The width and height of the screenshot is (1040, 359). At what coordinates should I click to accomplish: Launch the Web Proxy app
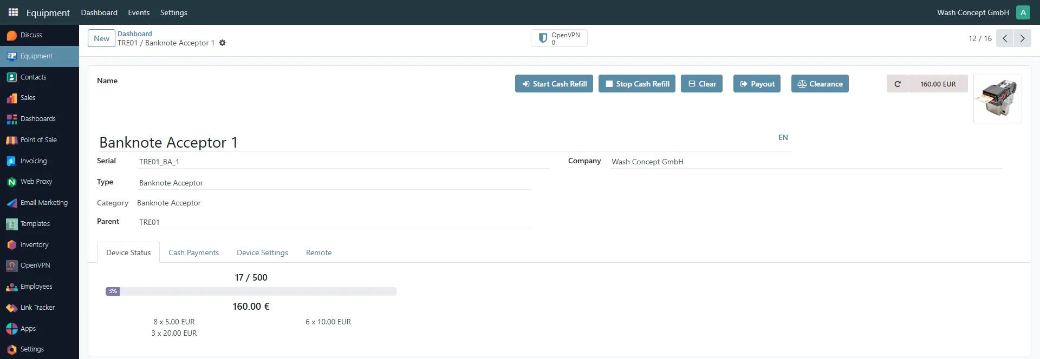click(x=36, y=182)
